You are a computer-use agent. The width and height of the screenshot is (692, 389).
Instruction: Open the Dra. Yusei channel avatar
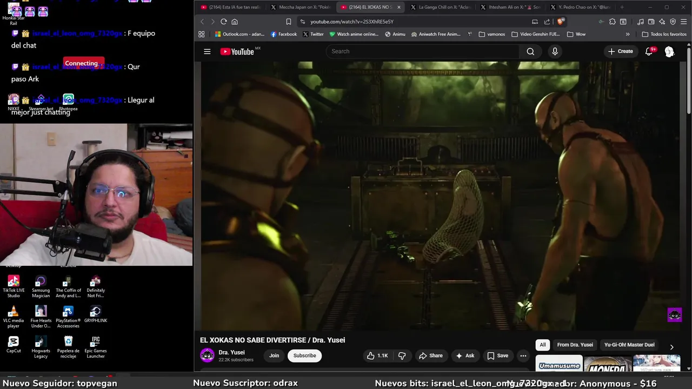[x=207, y=356]
